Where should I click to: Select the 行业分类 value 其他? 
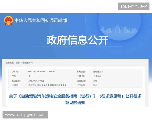pos(95,81)
